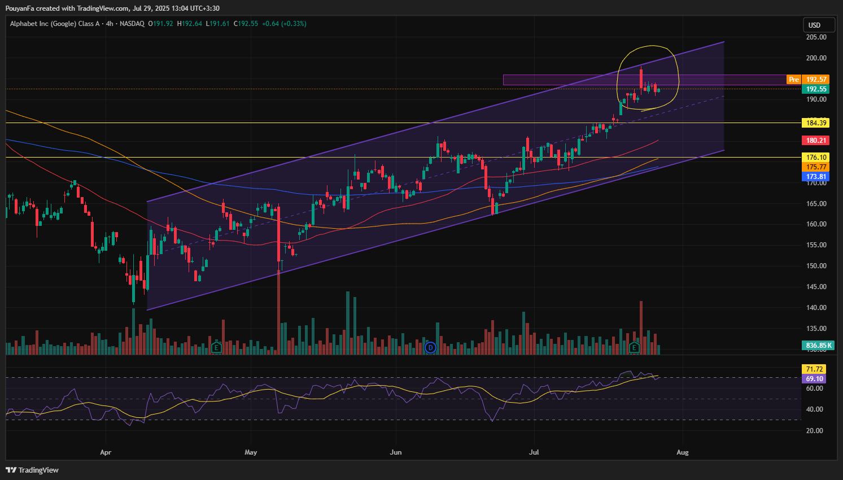Click the Jun label on time axis
Image resolution: width=843 pixels, height=480 pixels.
396,452
